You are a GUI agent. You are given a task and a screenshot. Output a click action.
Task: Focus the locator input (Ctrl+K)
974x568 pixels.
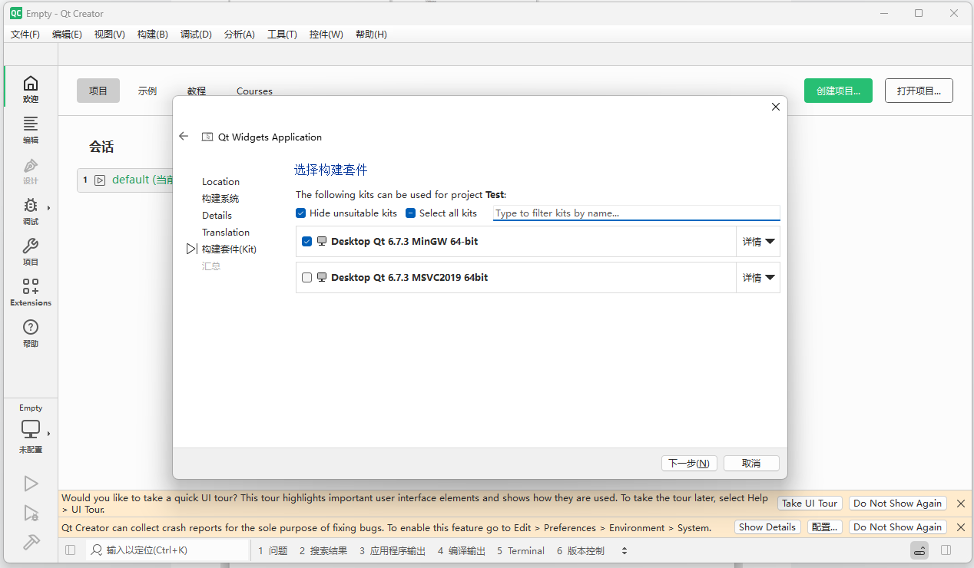pyautogui.click(x=167, y=550)
